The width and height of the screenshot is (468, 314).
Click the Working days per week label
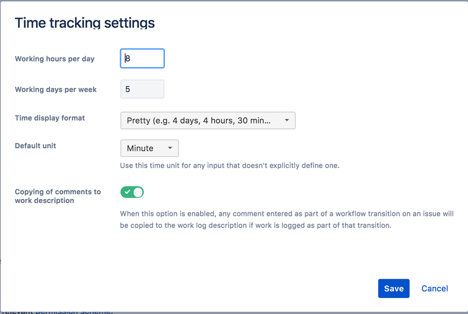click(55, 89)
